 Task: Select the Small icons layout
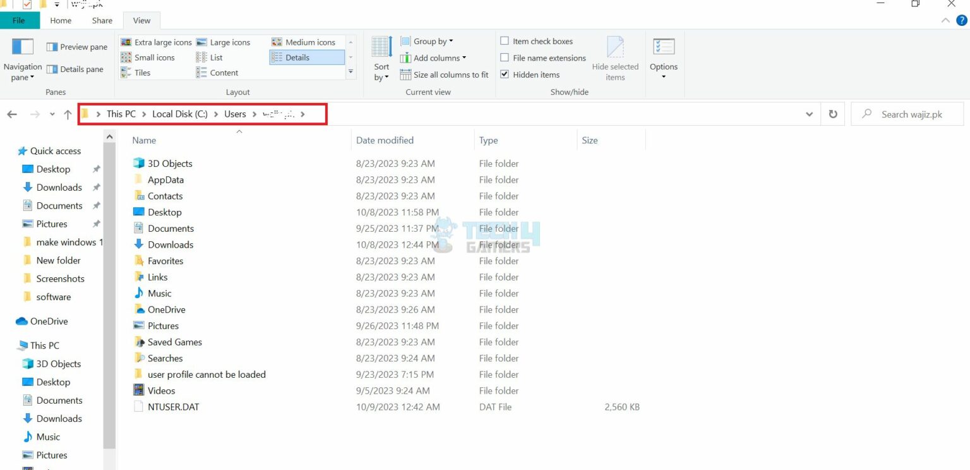point(150,57)
